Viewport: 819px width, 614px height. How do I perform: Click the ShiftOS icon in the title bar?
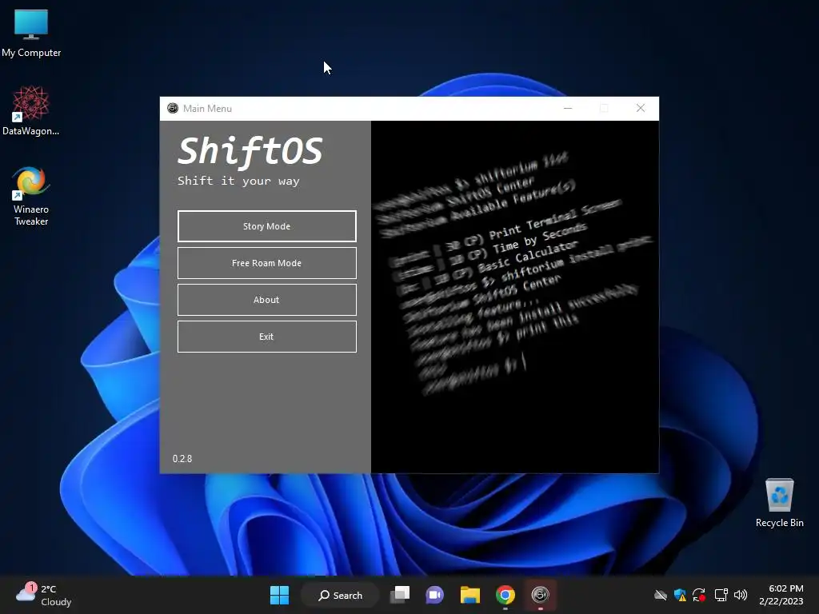pyautogui.click(x=173, y=108)
